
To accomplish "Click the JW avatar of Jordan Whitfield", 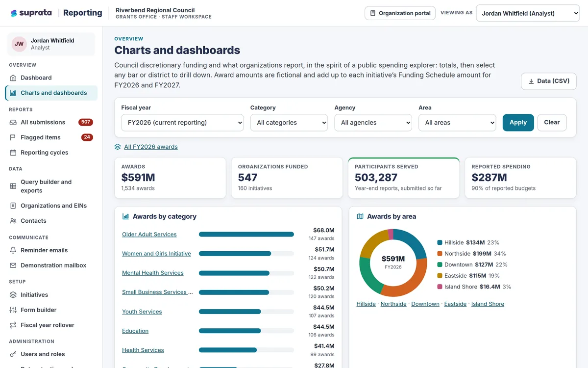I will tap(19, 44).
